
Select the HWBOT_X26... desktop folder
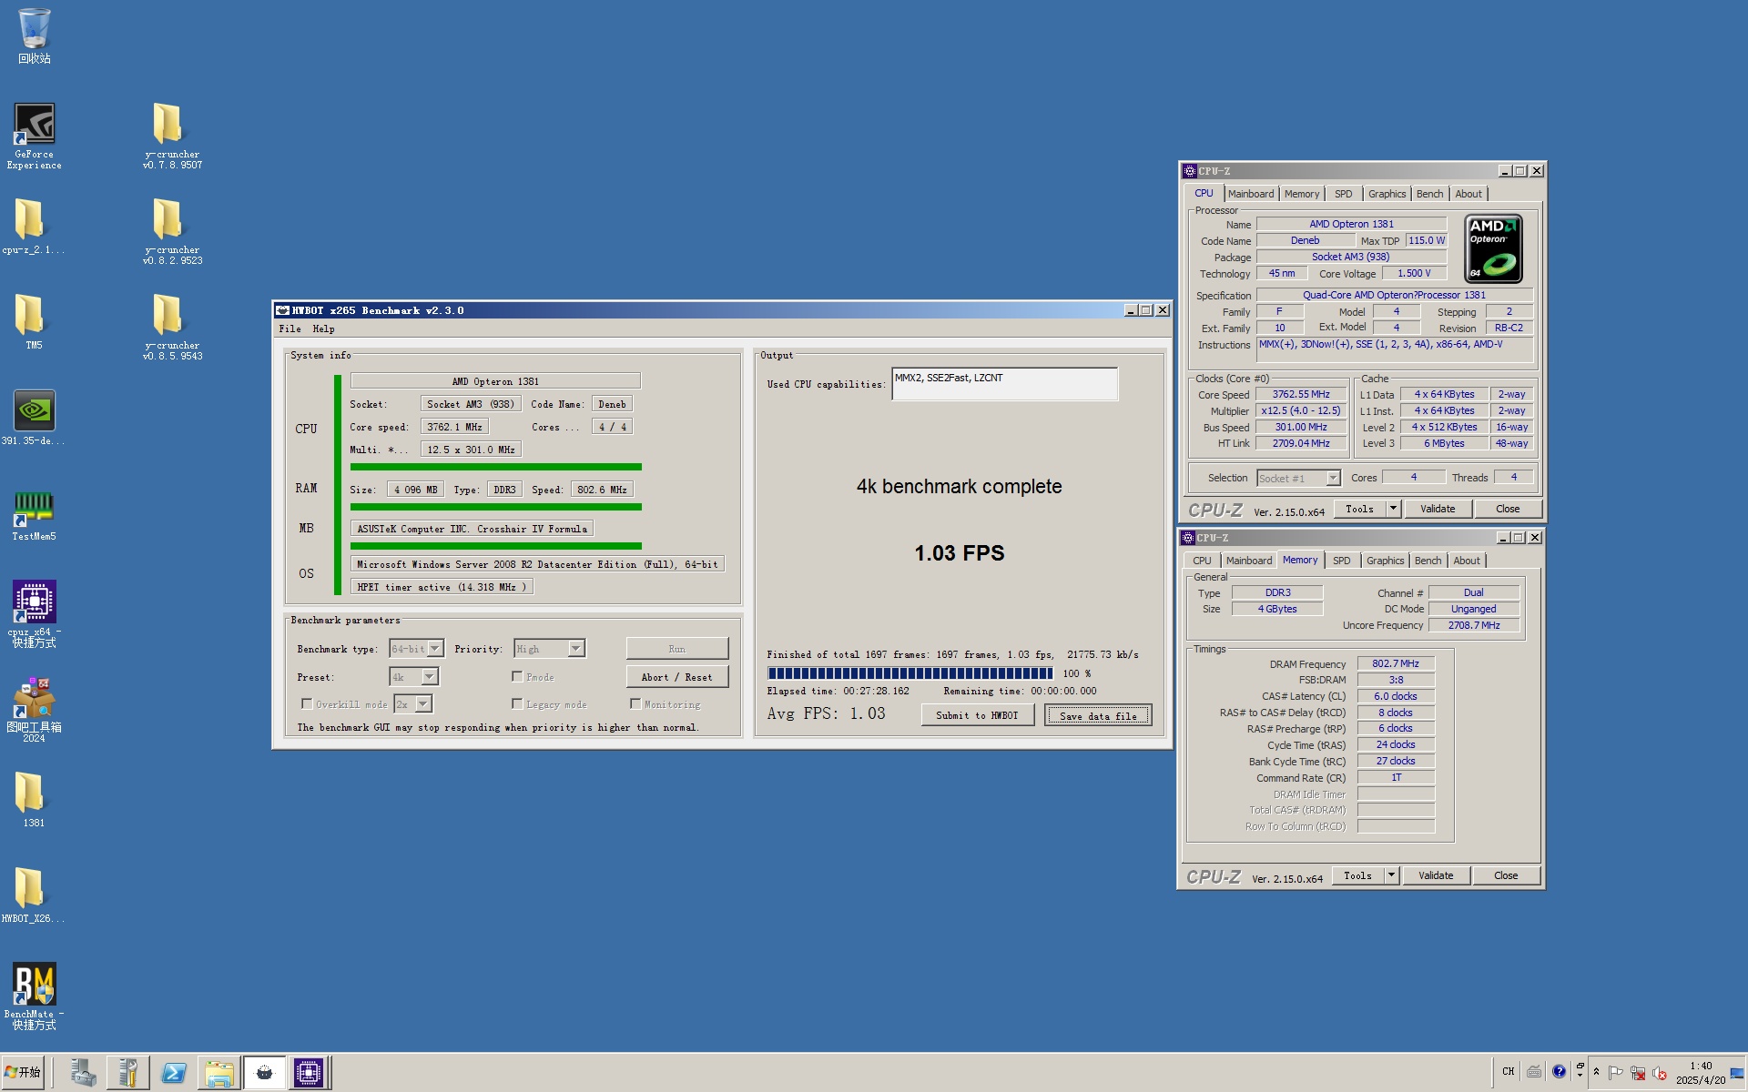click(33, 895)
